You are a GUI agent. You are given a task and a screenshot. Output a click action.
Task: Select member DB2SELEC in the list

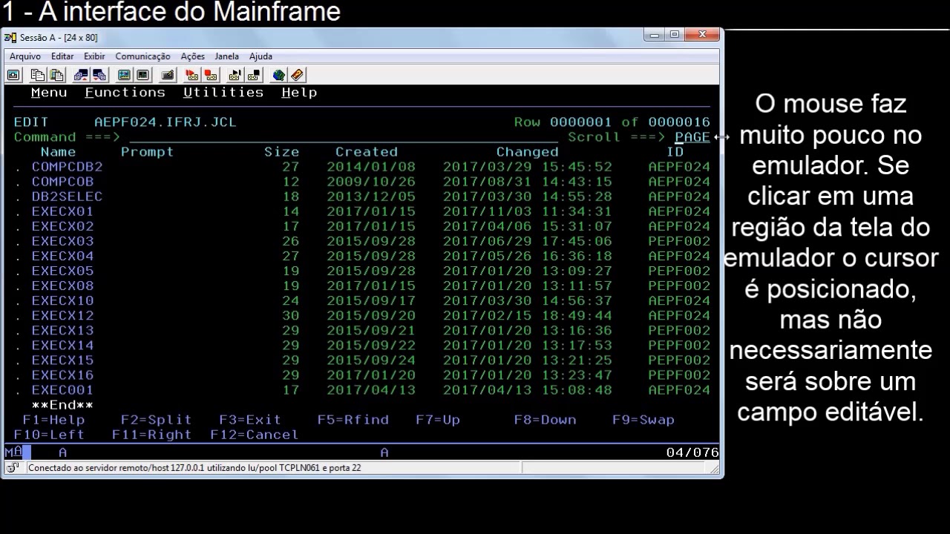tap(67, 197)
